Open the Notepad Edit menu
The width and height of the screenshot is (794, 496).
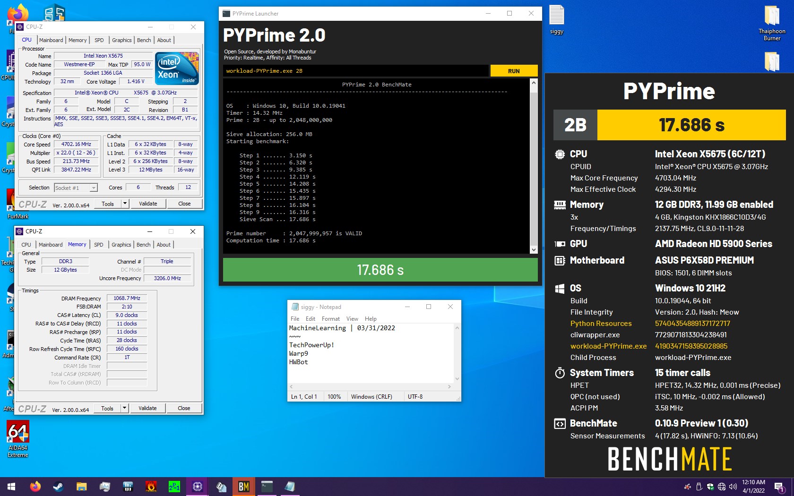click(311, 319)
